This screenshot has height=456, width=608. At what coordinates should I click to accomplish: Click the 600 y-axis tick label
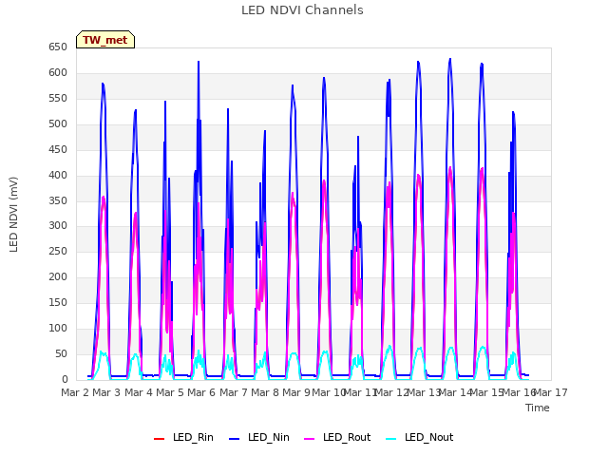[x=58, y=73]
